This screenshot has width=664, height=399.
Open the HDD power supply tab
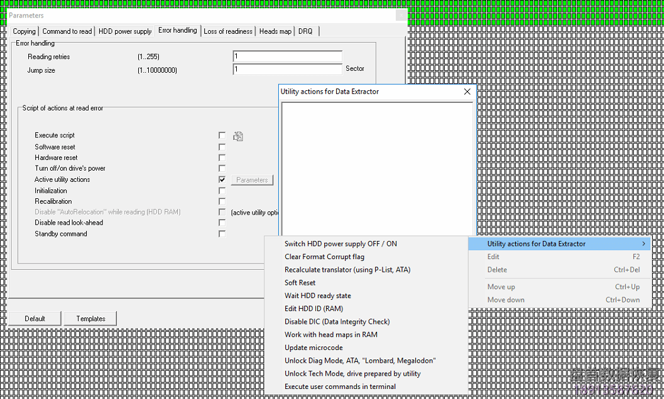point(126,30)
